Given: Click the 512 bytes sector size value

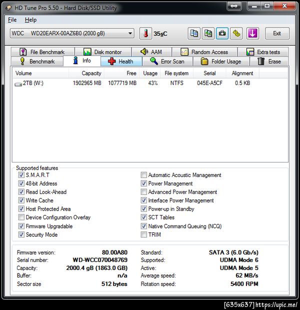Looking at the screenshot, I should tap(114, 284).
